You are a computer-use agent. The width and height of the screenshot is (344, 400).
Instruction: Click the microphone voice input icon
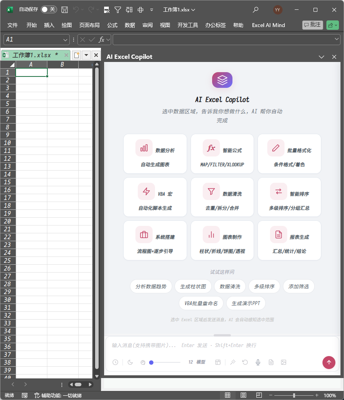(258, 362)
